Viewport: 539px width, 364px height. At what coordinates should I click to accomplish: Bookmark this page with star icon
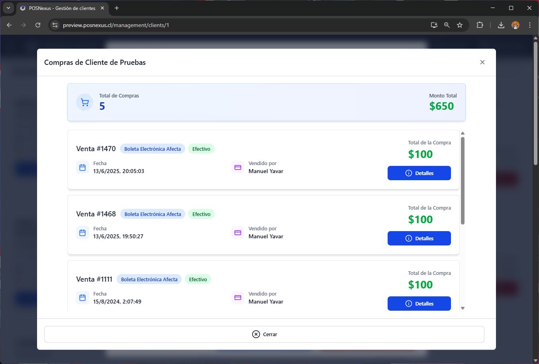pyautogui.click(x=460, y=25)
